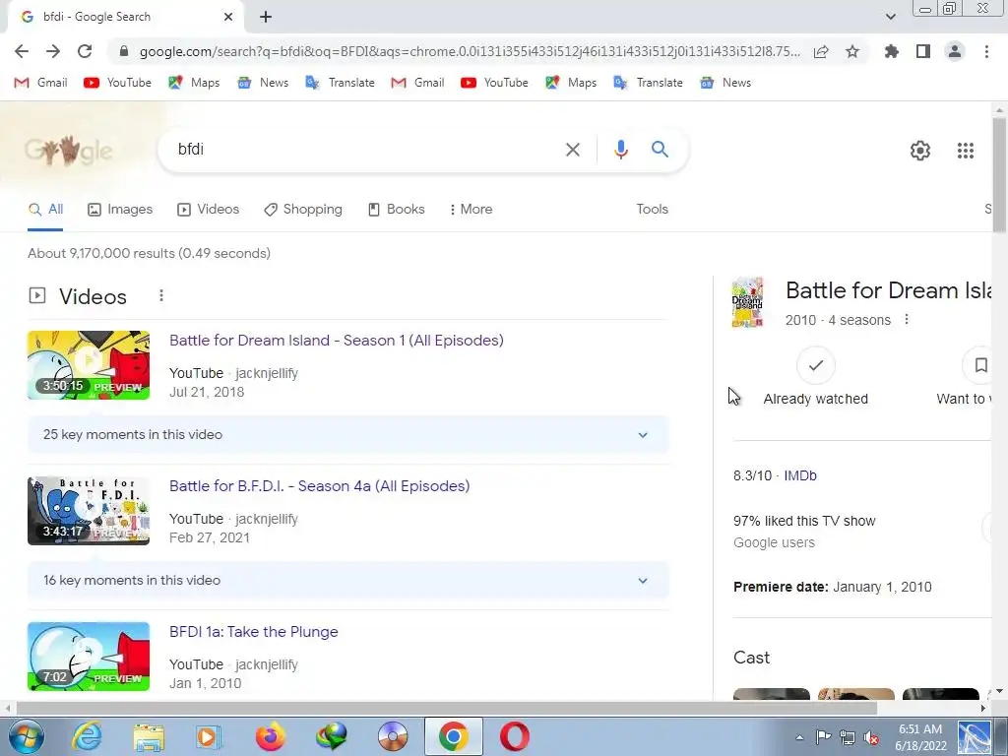Open BFDI 1a: Take the Plunge link

pyautogui.click(x=253, y=632)
